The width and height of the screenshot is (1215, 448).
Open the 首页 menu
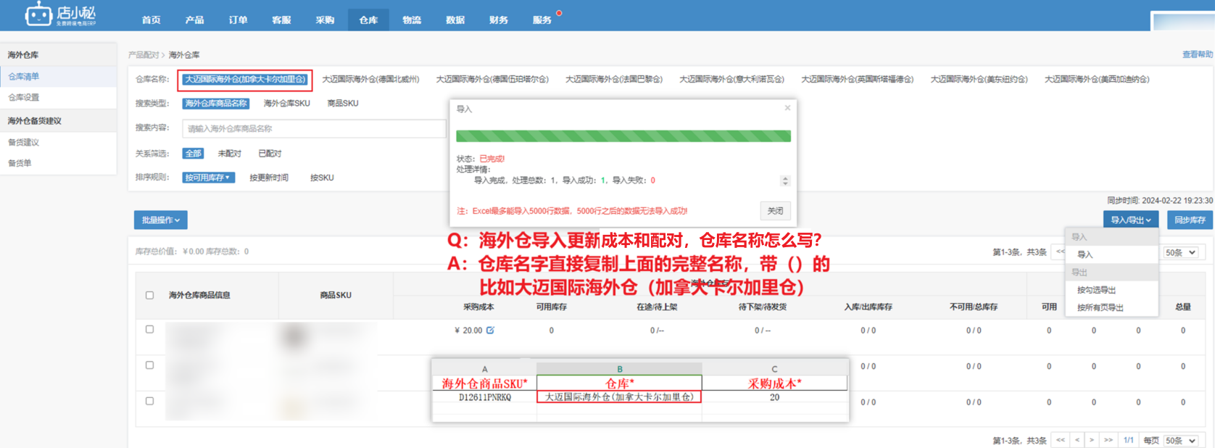[151, 20]
